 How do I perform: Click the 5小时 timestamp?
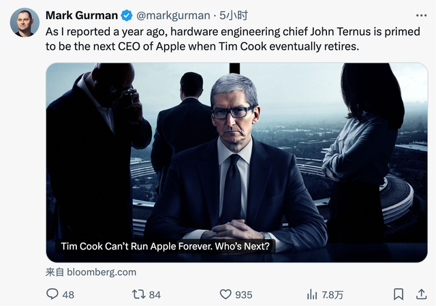(x=221, y=15)
